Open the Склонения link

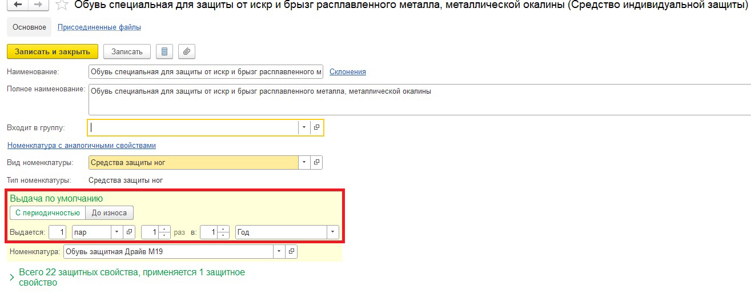[x=348, y=72]
